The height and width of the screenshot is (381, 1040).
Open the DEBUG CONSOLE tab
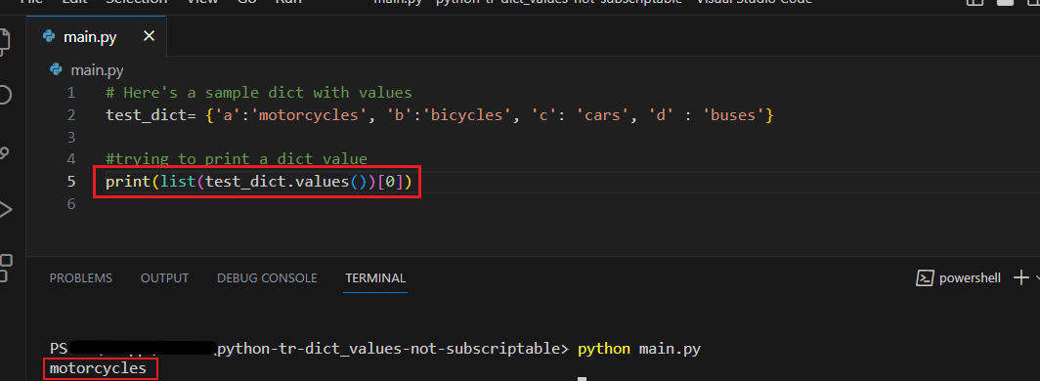pyautogui.click(x=267, y=278)
